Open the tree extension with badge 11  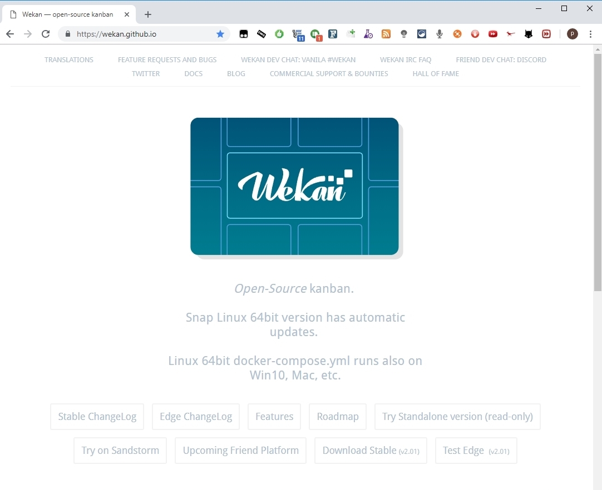pyautogui.click(x=298, y=35)
